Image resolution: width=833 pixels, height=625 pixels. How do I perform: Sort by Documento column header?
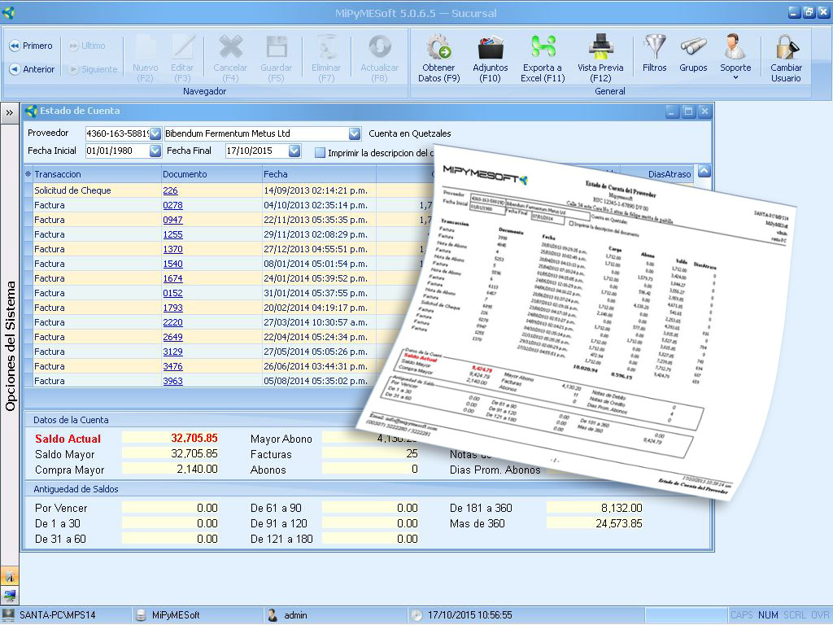click(x=212, y=174)
